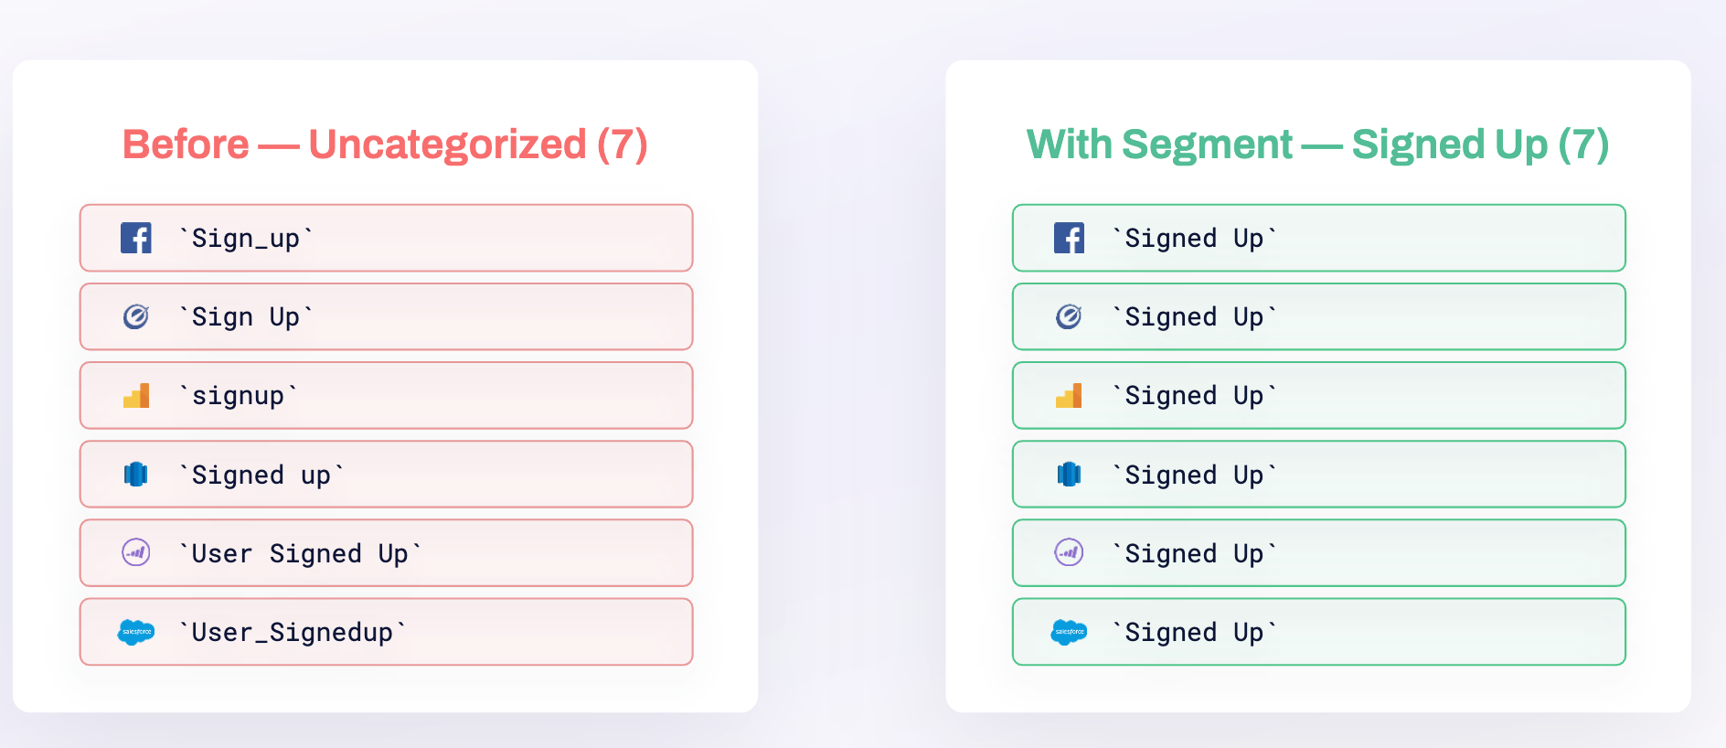Click the Google Analytics icon beside `signup`
This screenshot has width=1726, height=748.
136,396
